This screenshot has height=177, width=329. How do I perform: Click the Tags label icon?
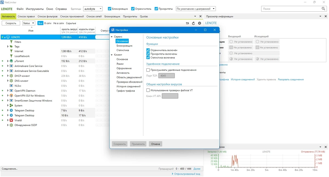coord(11,46)
